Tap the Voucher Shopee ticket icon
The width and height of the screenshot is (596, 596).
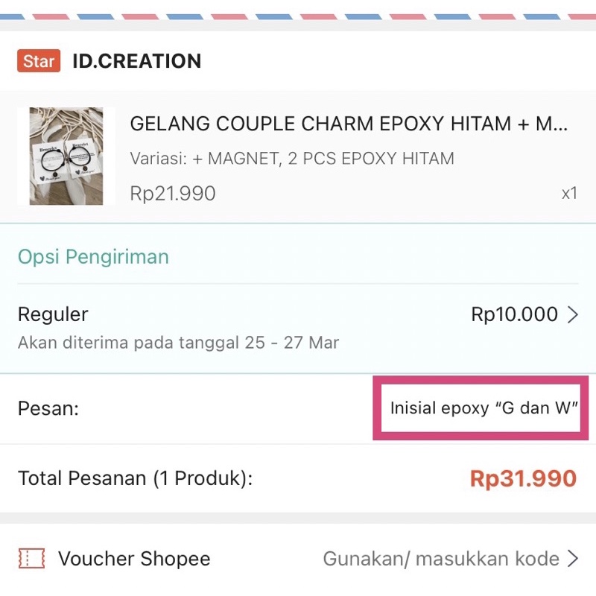(x=31, y=559)
